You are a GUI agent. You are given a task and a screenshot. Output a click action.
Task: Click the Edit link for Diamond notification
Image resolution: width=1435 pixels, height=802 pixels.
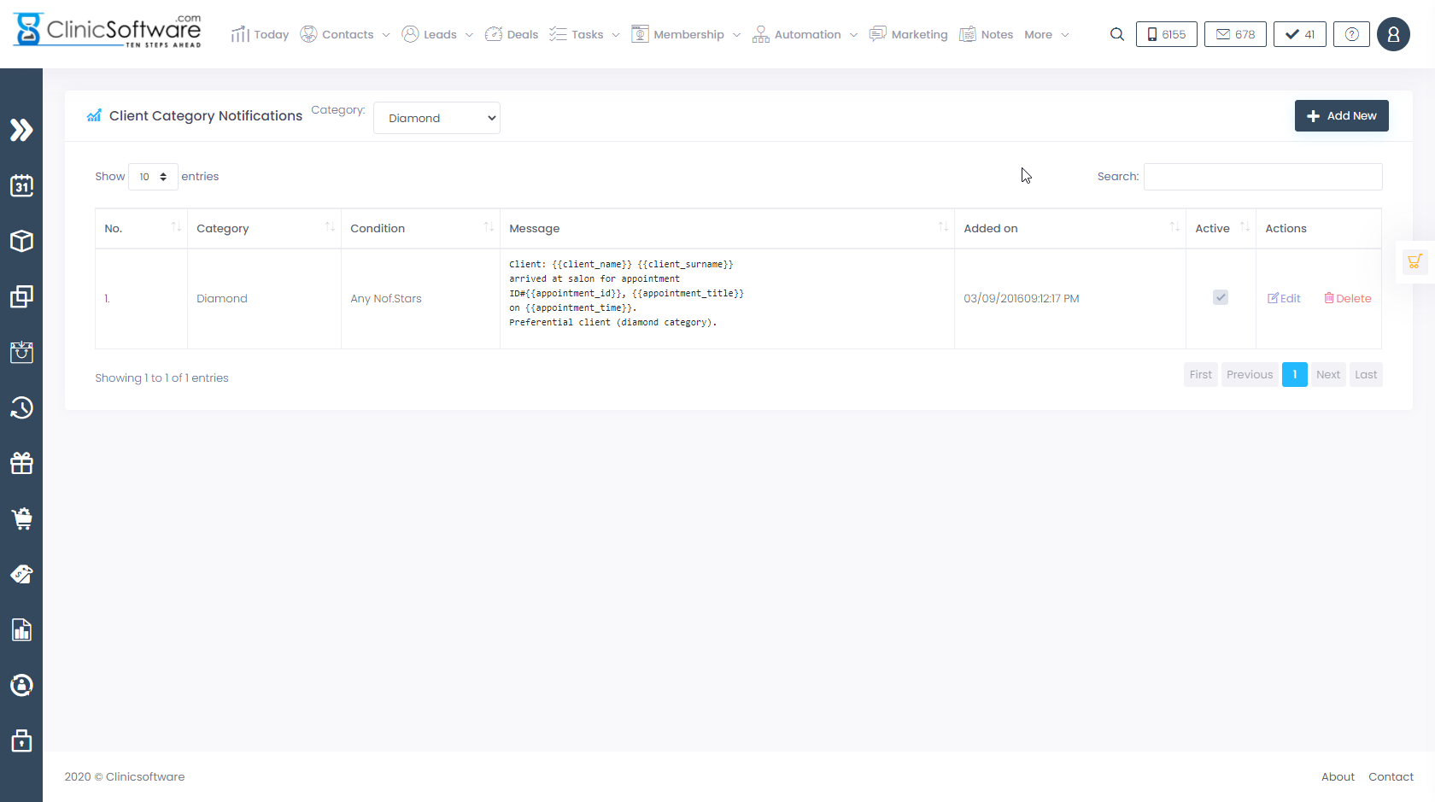click(x=1284, y=298)
